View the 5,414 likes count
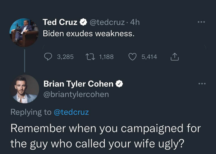The image size is (216, 154). point(149,57)
